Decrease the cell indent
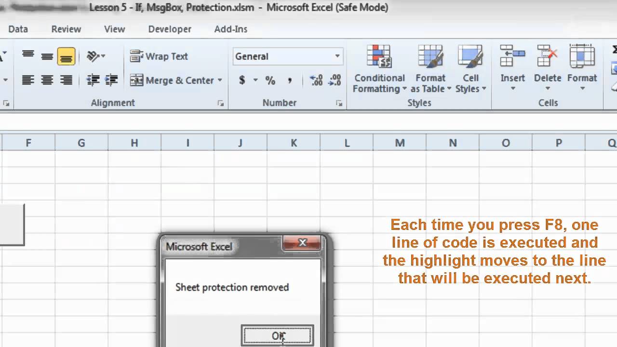 point(93,80)
